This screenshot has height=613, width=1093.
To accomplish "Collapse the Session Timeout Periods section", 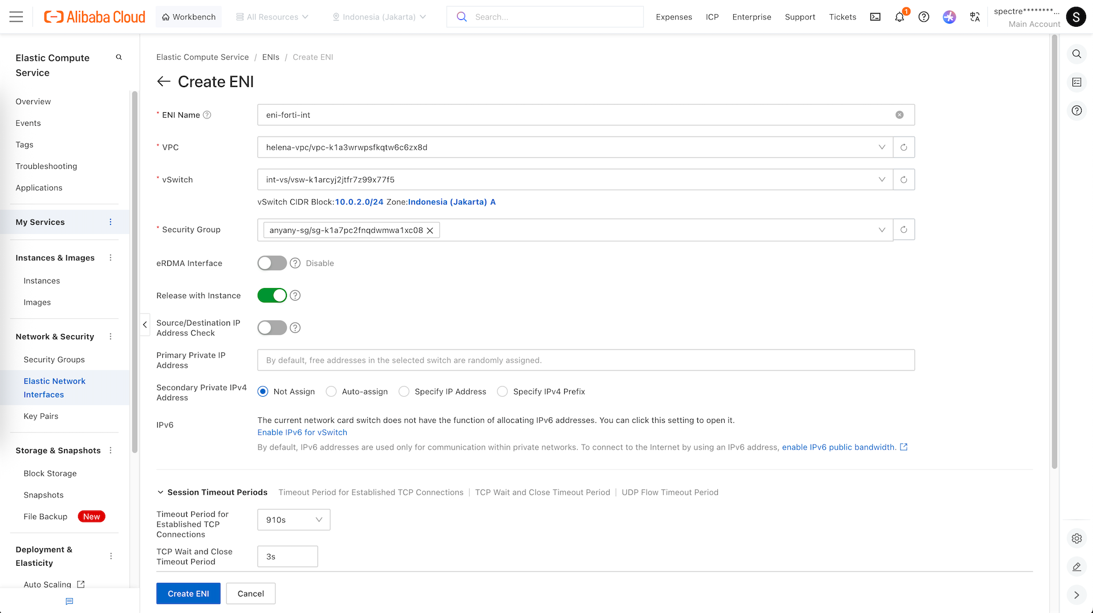I will click(x=161, y=492).
